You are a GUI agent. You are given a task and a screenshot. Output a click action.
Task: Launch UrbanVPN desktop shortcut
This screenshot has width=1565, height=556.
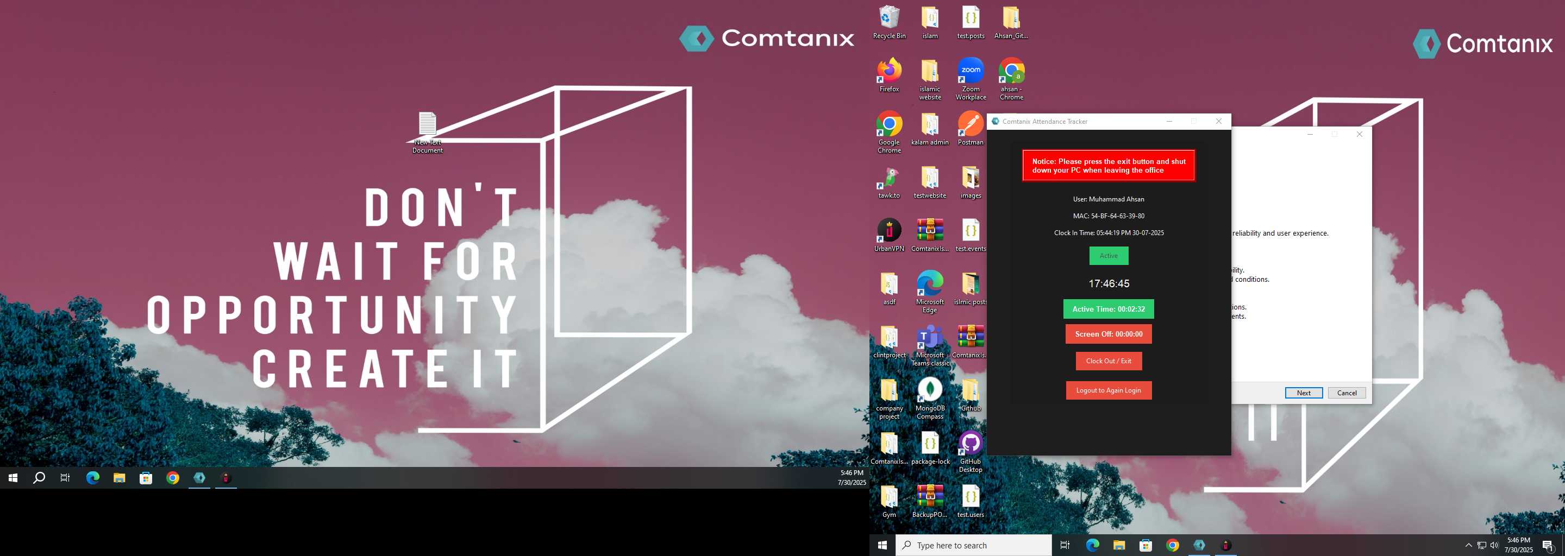pos(889,236)
